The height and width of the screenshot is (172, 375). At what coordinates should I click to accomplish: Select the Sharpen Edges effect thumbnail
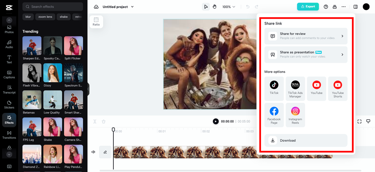[x=32, y=46]
